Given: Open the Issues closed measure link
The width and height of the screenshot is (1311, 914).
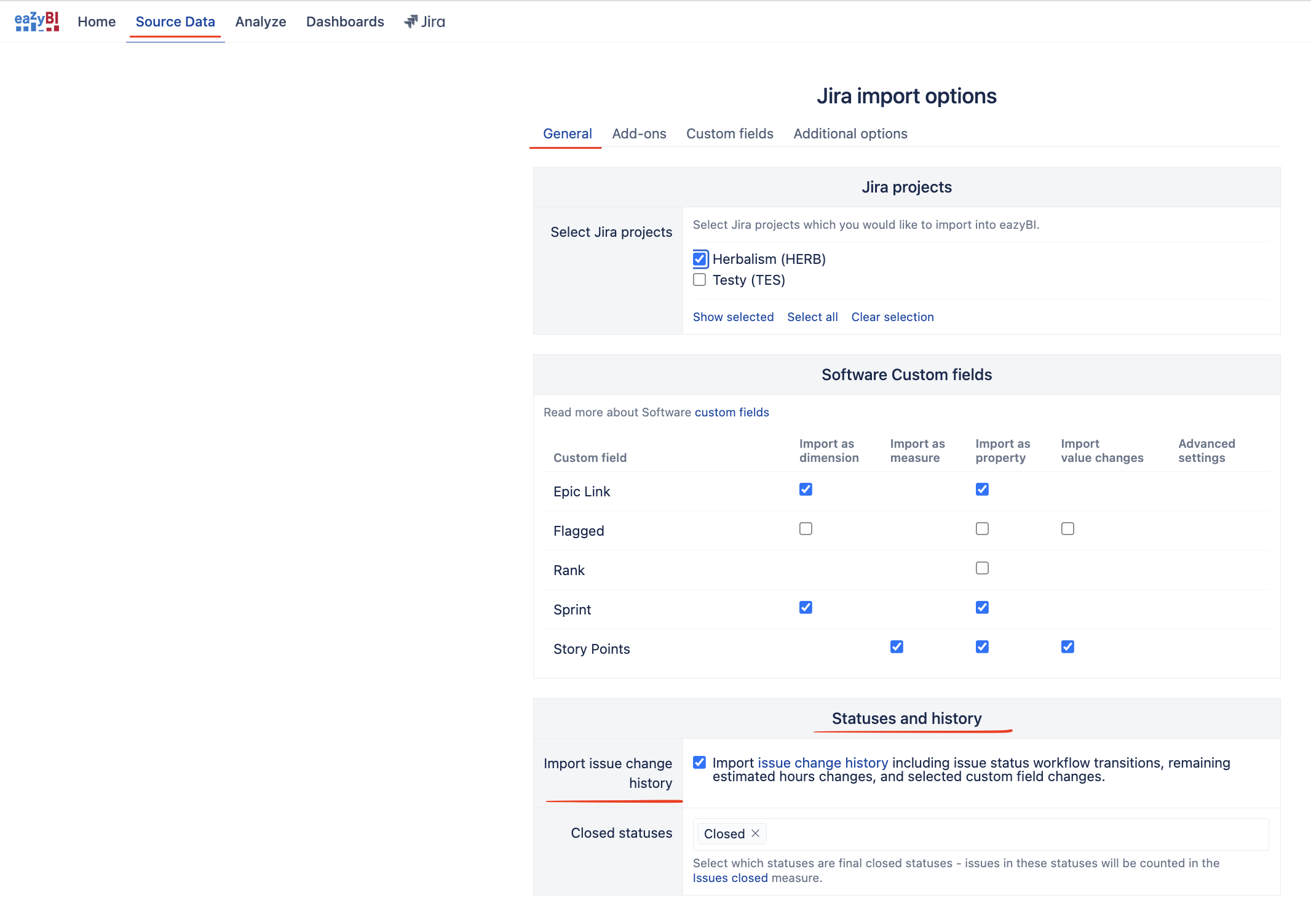Looking at the screenshot, I should pos(730,878).
